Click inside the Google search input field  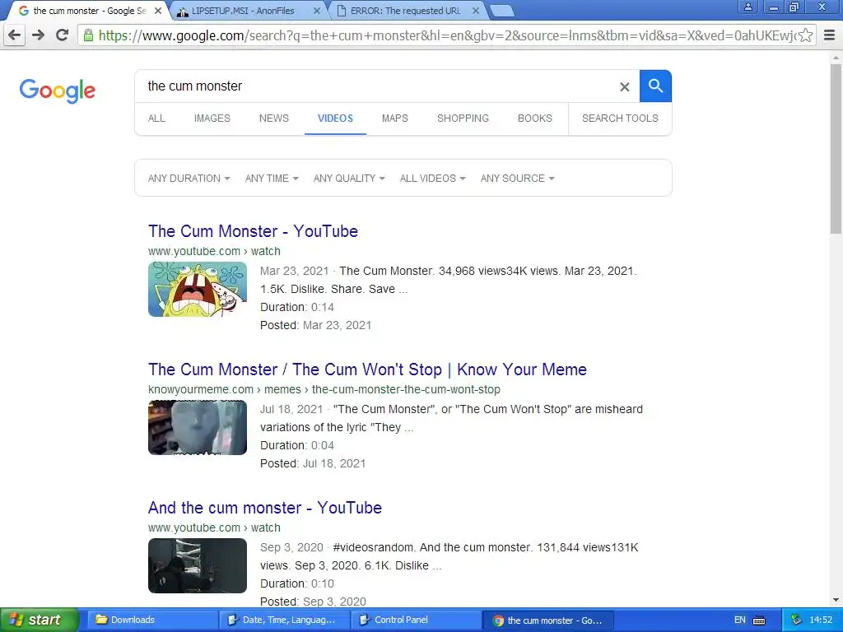(x=376, y=86)
